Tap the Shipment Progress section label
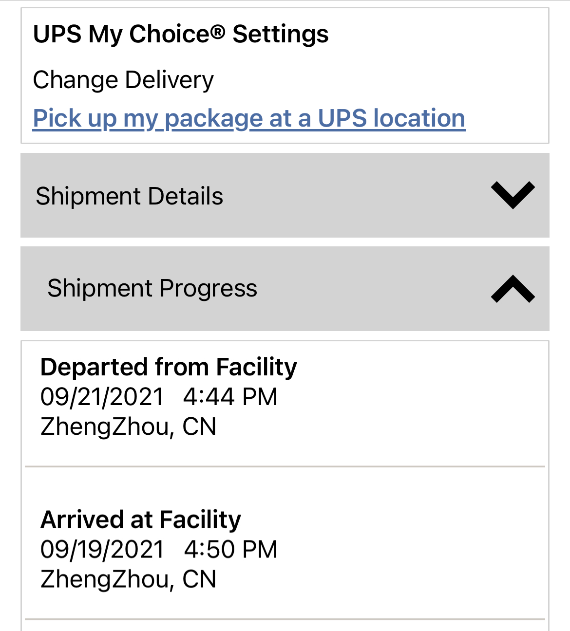Image resolution: width=570 pixels, height=631 pixels. pyautogui.click(x=152, y=288)
